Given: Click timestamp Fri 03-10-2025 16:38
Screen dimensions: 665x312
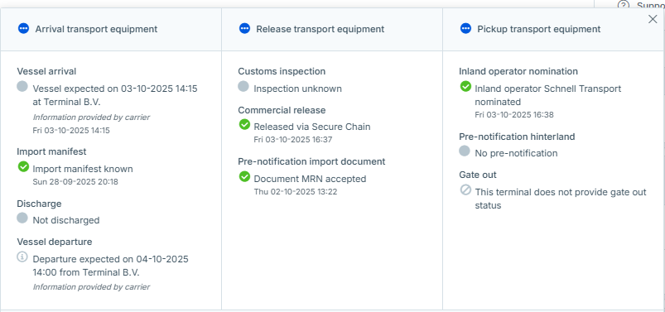Looking at the screenshot, I should (514, 115).
